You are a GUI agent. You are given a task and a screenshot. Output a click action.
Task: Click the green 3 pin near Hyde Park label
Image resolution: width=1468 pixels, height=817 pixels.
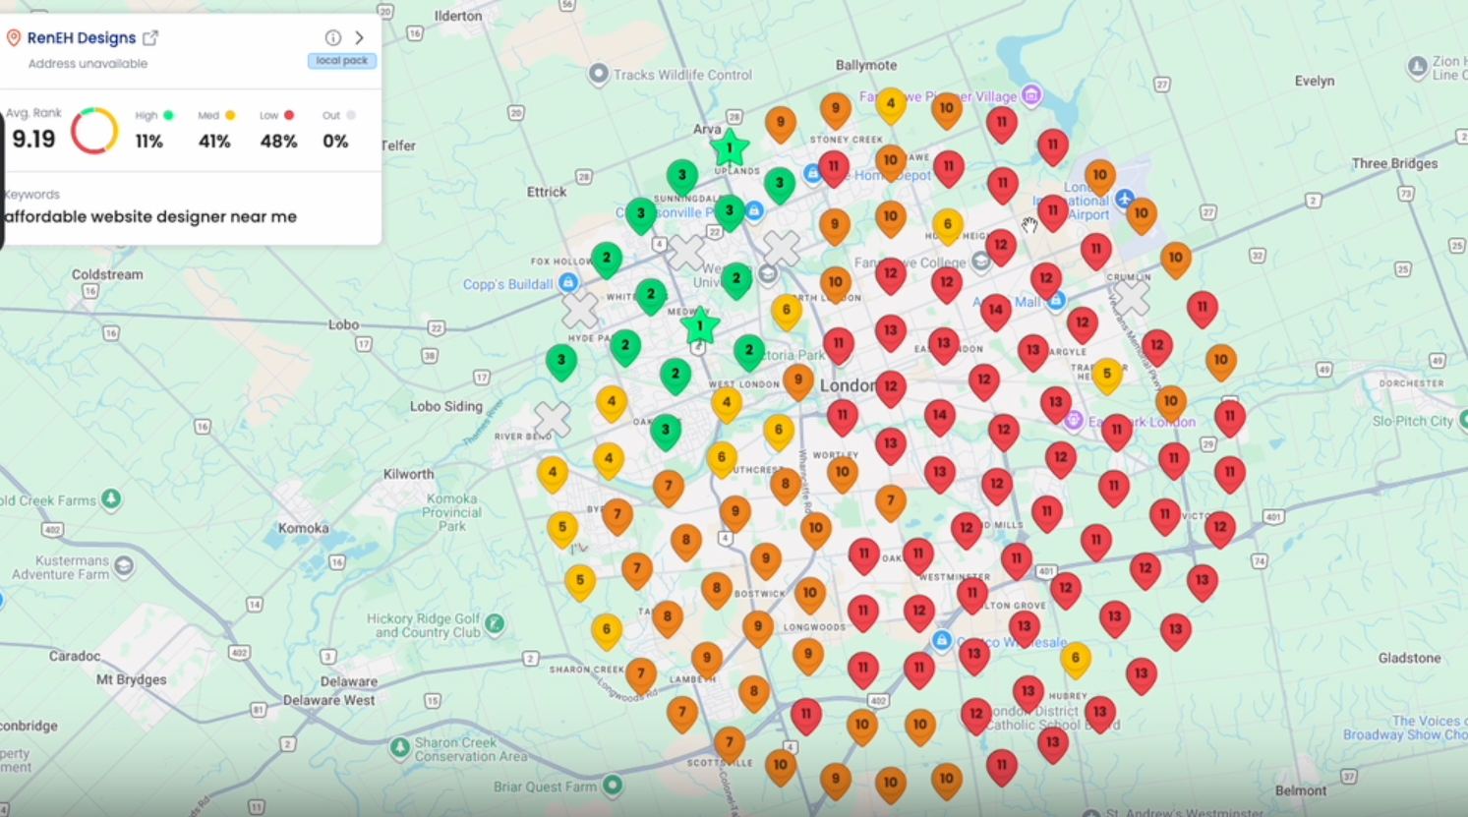(x=561, y=361)
